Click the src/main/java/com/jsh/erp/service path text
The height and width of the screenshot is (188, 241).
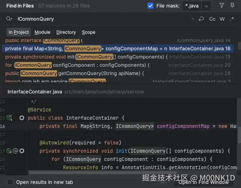(x=104, y=92)
